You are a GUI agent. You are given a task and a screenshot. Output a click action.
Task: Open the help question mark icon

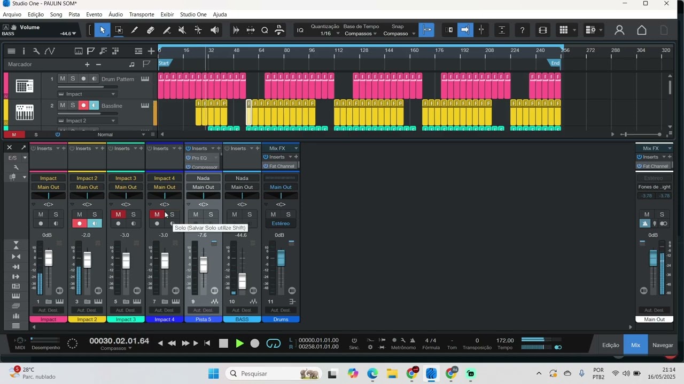pyautogui.click(x=523, y=30)
